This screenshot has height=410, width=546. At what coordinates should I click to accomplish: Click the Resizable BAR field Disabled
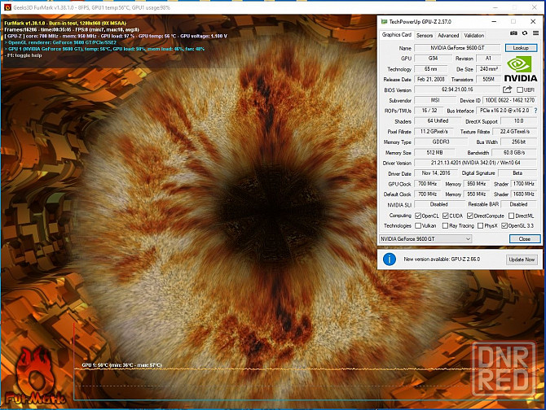click(519, 204)
